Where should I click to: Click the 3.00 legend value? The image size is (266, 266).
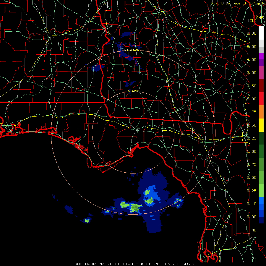(252, 73)
